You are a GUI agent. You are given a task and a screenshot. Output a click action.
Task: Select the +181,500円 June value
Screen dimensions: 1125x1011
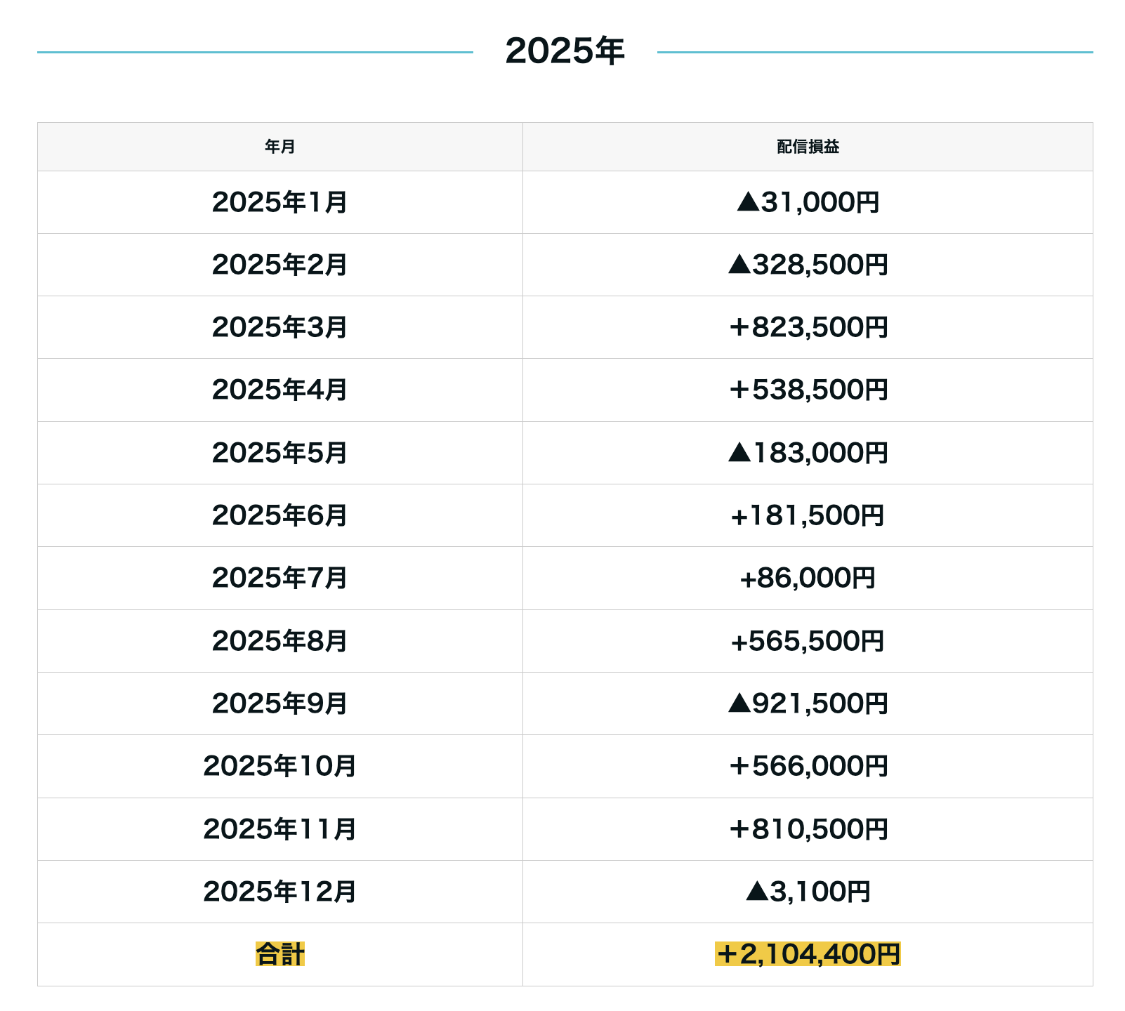(x=808, y=515)
